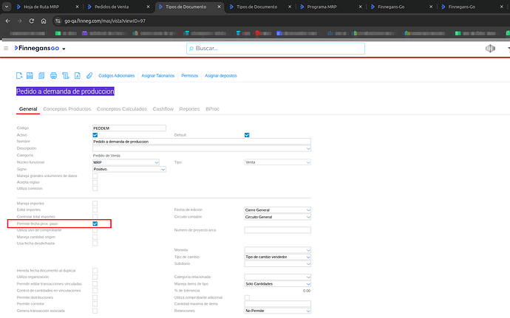Viewport: 510px width, 318px height.
Task: Open Fecha de edicion dropdown
Action: (277, 210)
